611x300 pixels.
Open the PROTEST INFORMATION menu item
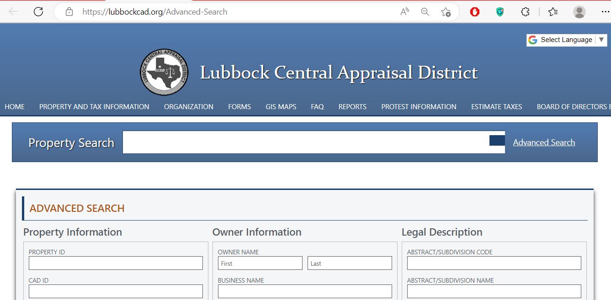(x=419, y=106)
